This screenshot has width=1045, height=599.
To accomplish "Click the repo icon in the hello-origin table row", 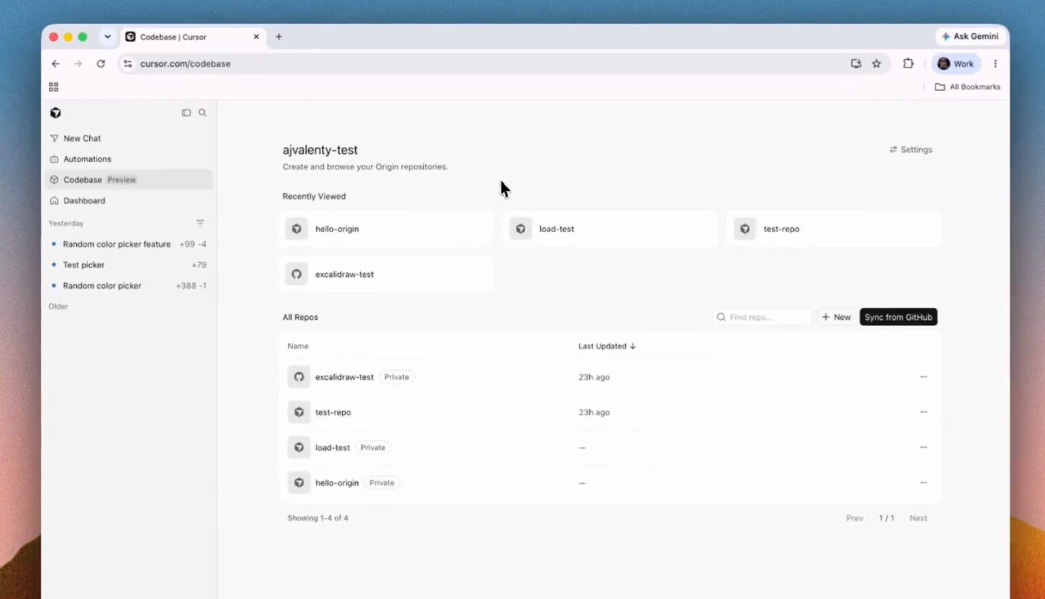I will [x=299, y=483].
